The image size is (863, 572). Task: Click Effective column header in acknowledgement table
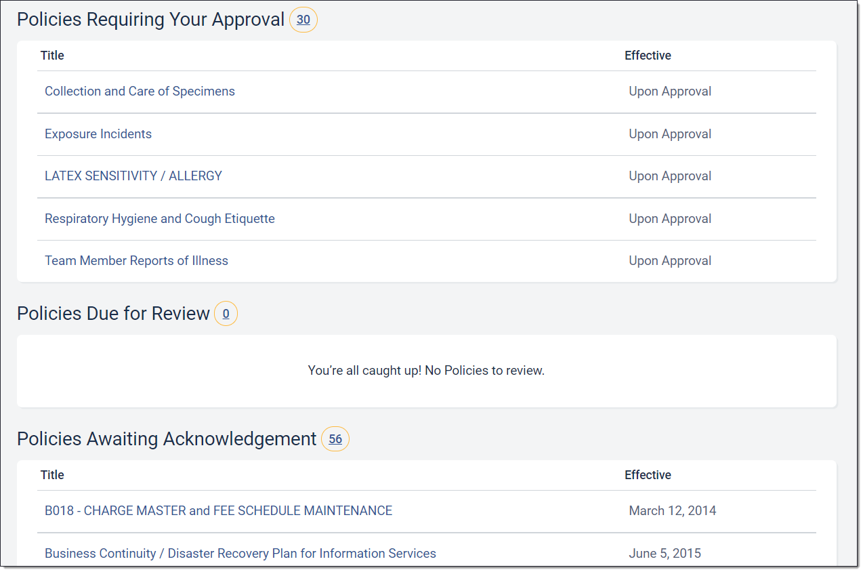click(x=648, y=475)
